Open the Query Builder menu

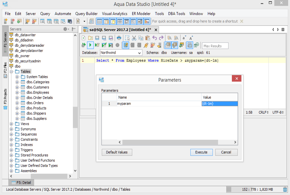tap(86, 14)
